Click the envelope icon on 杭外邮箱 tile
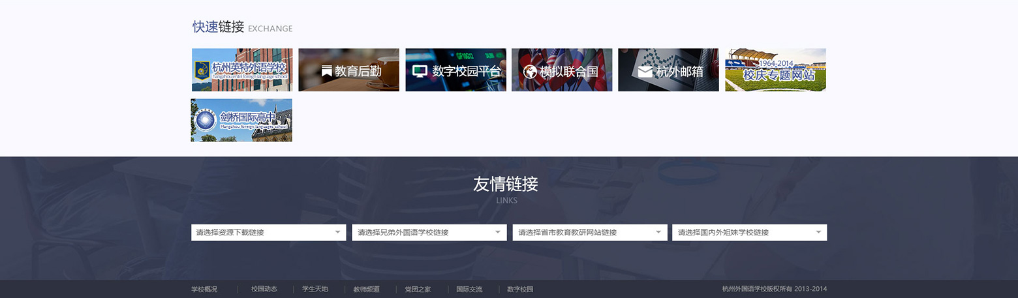This screenshot has height=298, width=1018. point(645,72)
